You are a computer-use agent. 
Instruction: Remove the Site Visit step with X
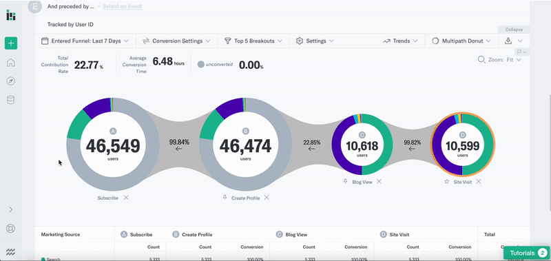click(479, 182)
